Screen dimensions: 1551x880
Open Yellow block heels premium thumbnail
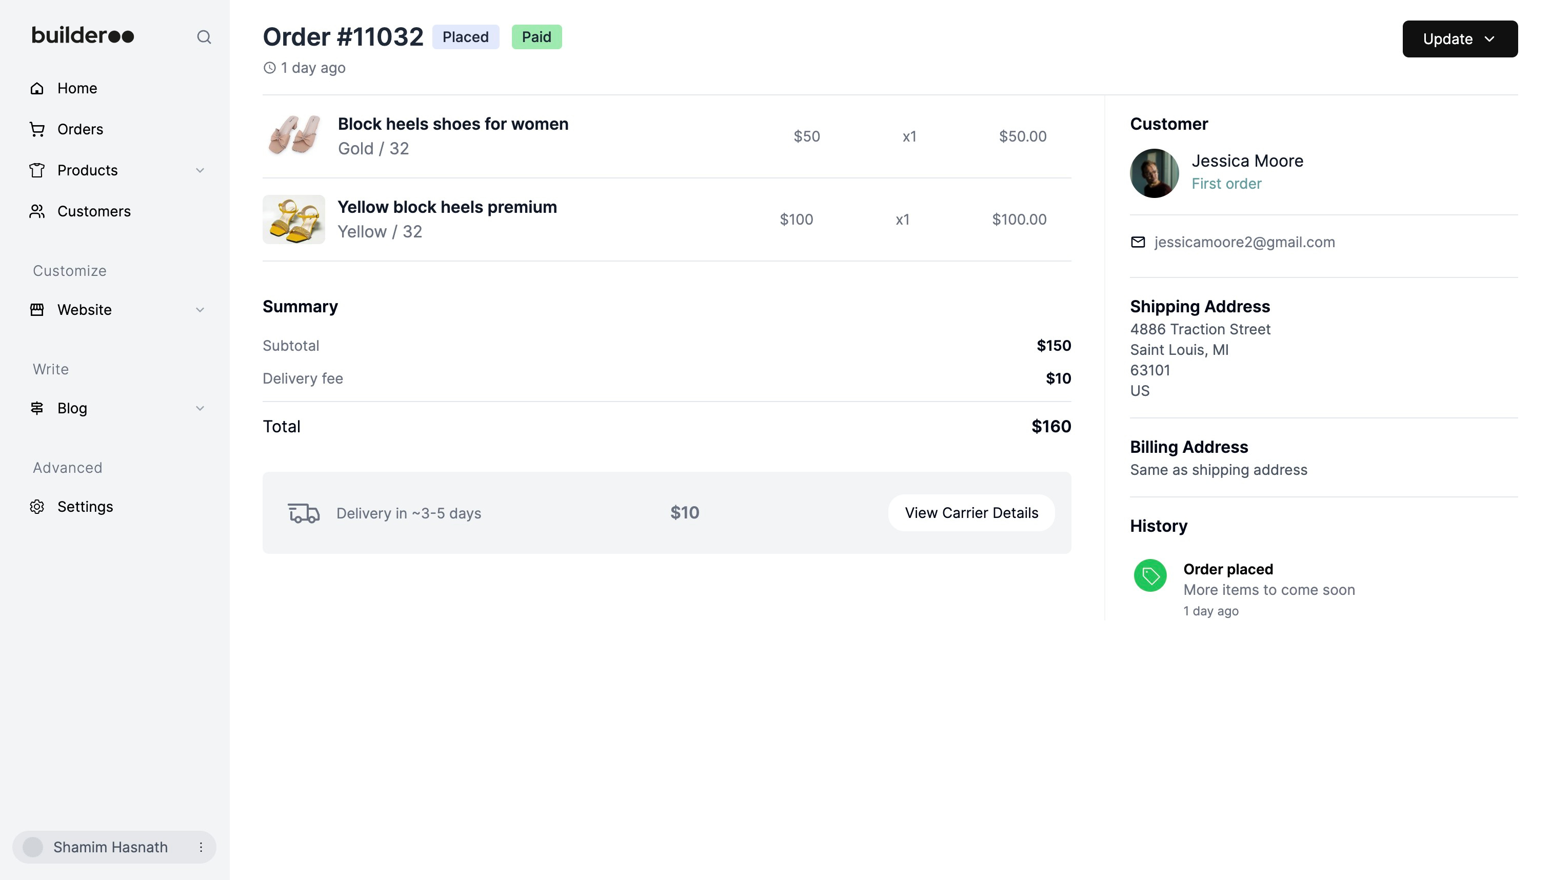pos(294,219)
